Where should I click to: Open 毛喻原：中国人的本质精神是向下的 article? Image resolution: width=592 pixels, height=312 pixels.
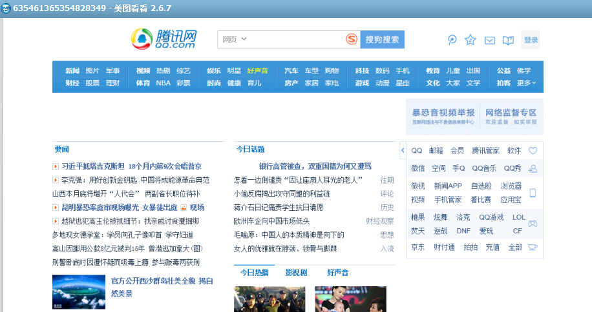click(289, 235)
